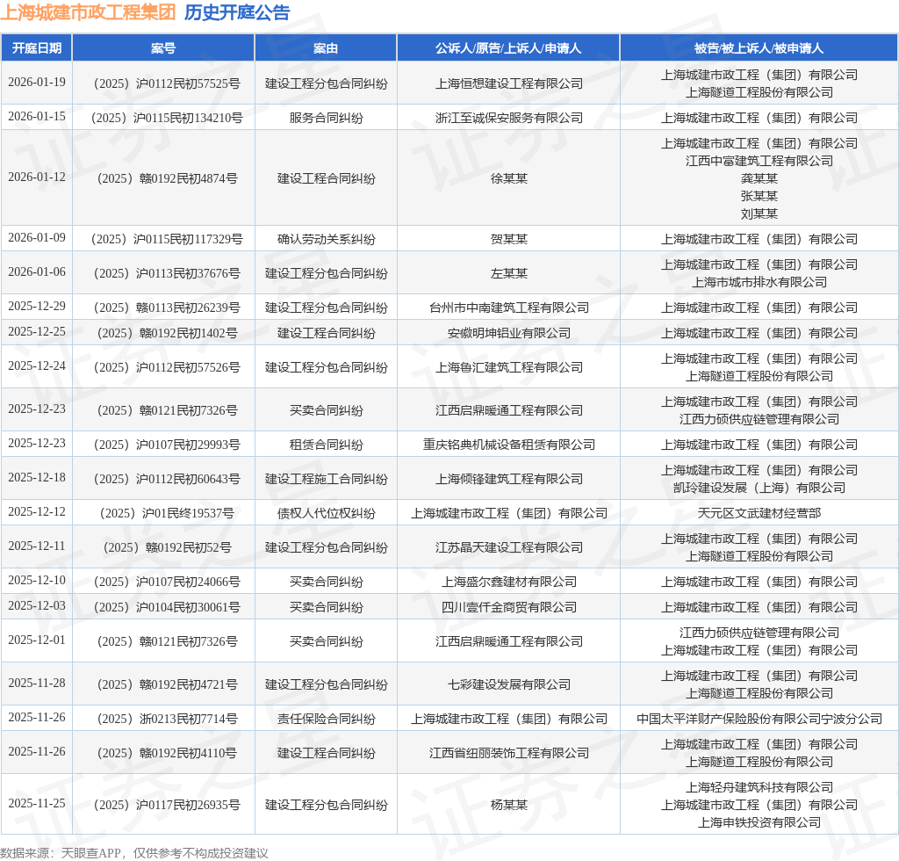Click plaintiff 上海倾锋建筑工程有限公司

click(x=508, y=480)
